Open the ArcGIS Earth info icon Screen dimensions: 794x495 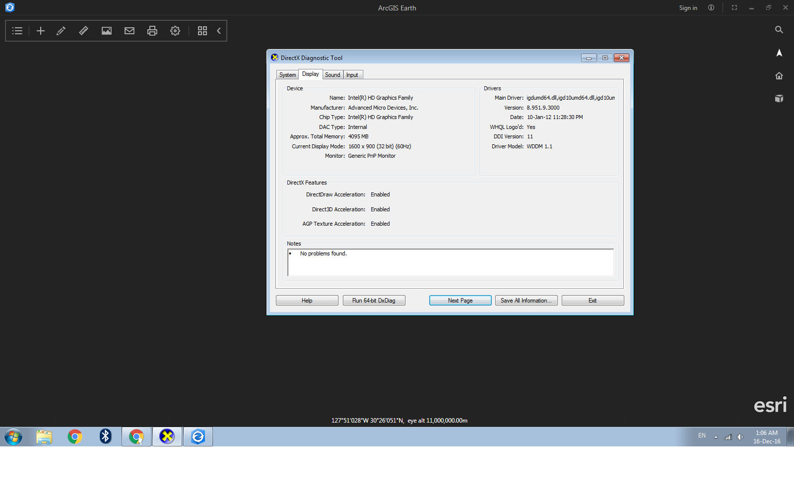click(711, 8)
